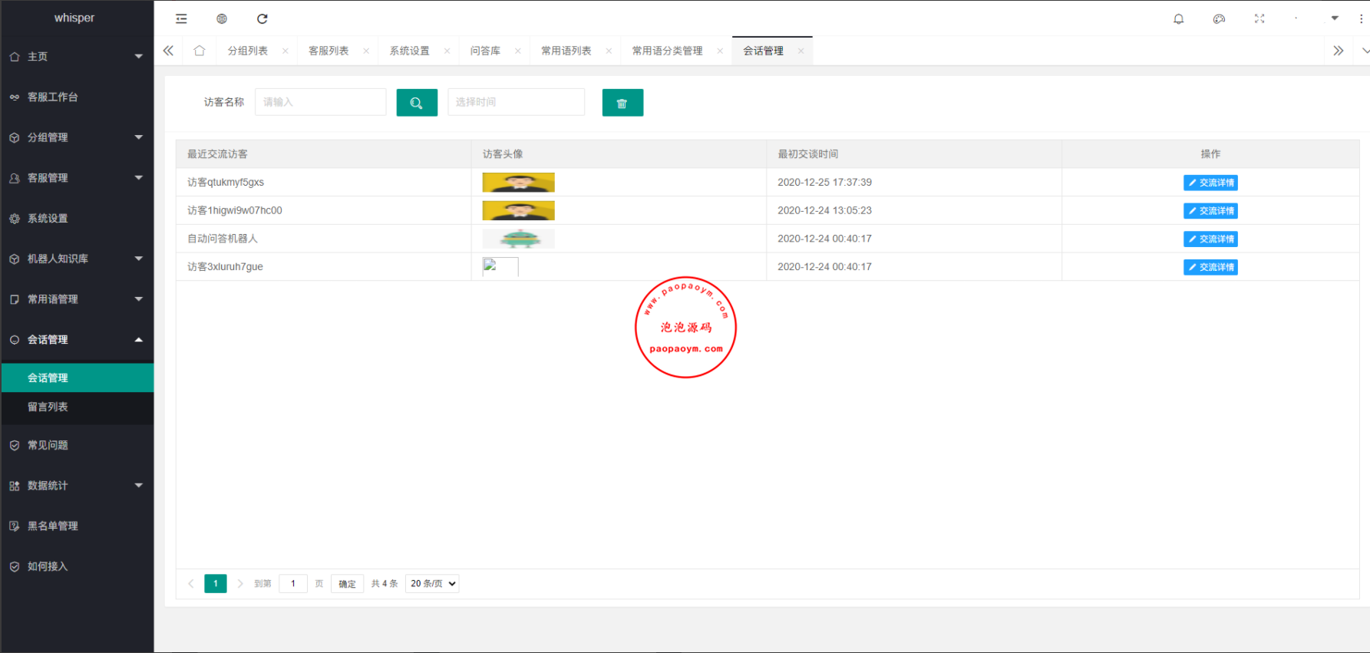
Task: Open the notification bell icon
Action: pyautogui.click(x=1179, y=18)
